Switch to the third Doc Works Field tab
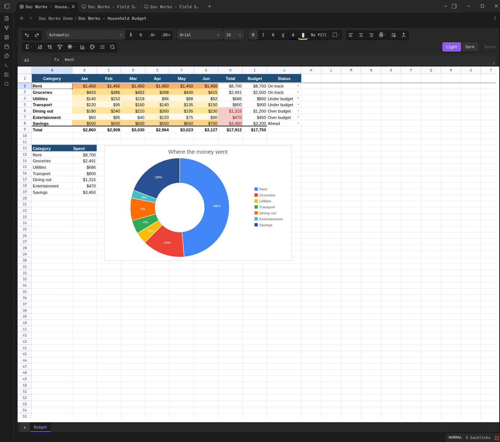 [171, 7]
